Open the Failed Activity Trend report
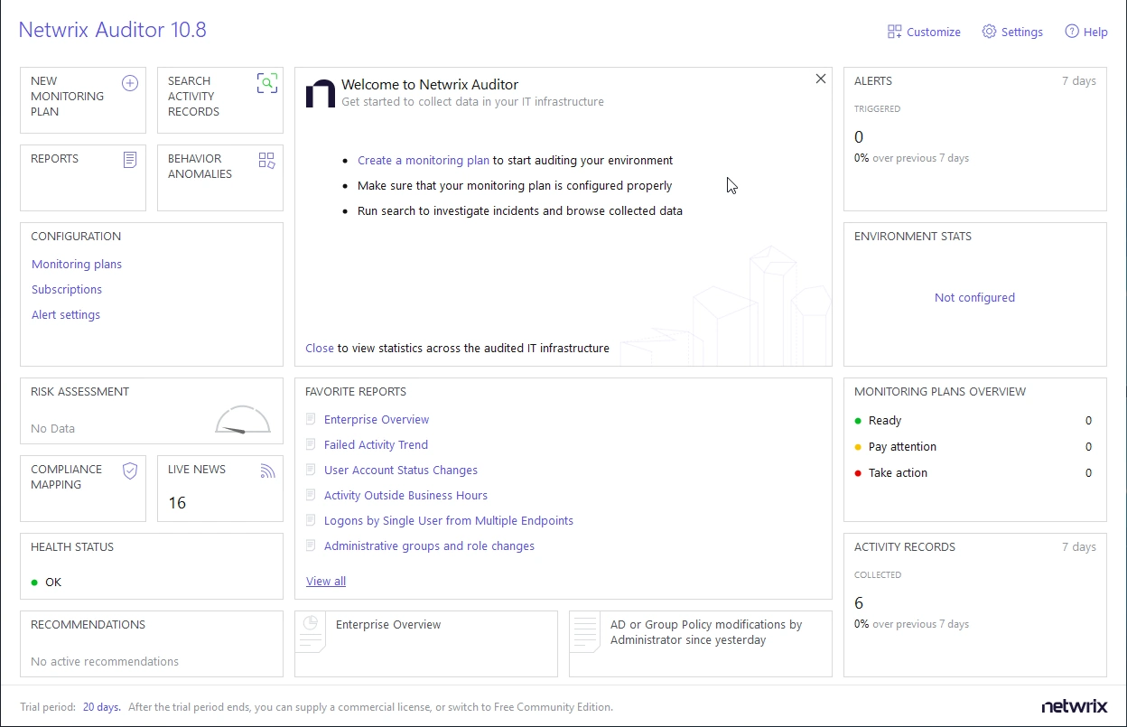The image size is (1127, 727). click(x=376, y=445)
